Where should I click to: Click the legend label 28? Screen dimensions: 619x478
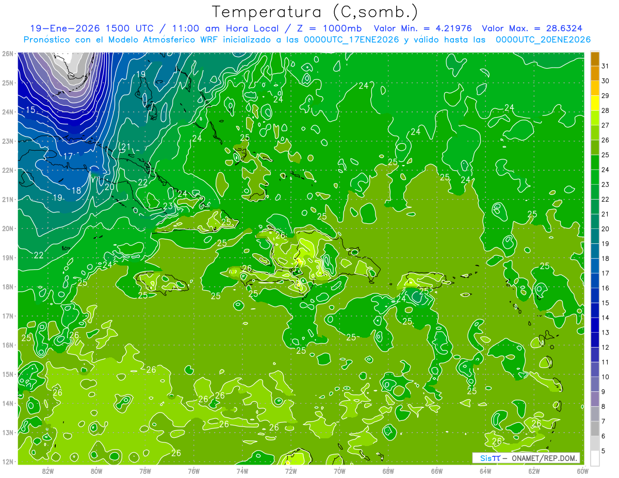(605, 110)
